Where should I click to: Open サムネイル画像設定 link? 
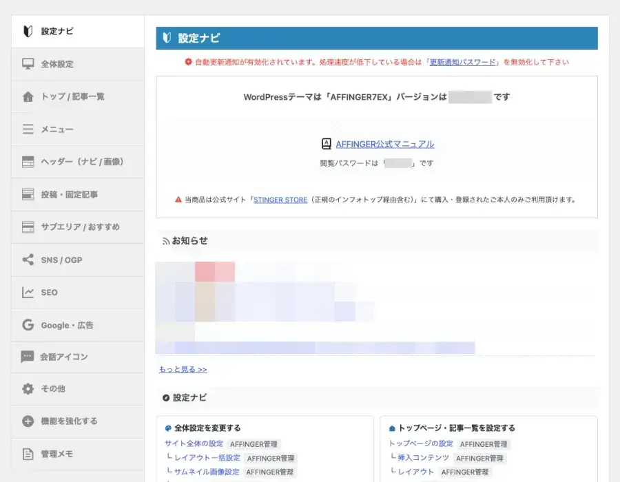click(207, 472)
